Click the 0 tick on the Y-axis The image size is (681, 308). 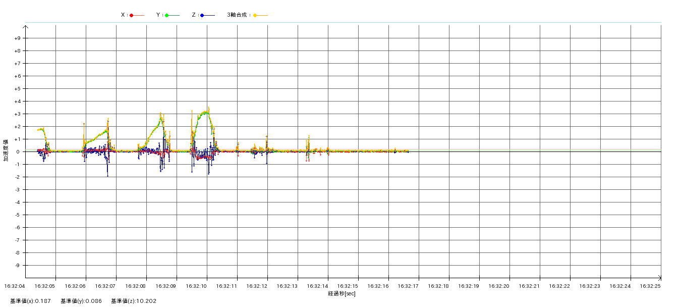17,152
